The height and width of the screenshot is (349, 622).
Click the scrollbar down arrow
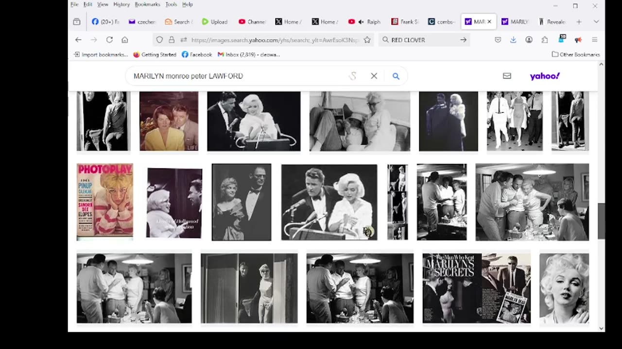(601, 328)
